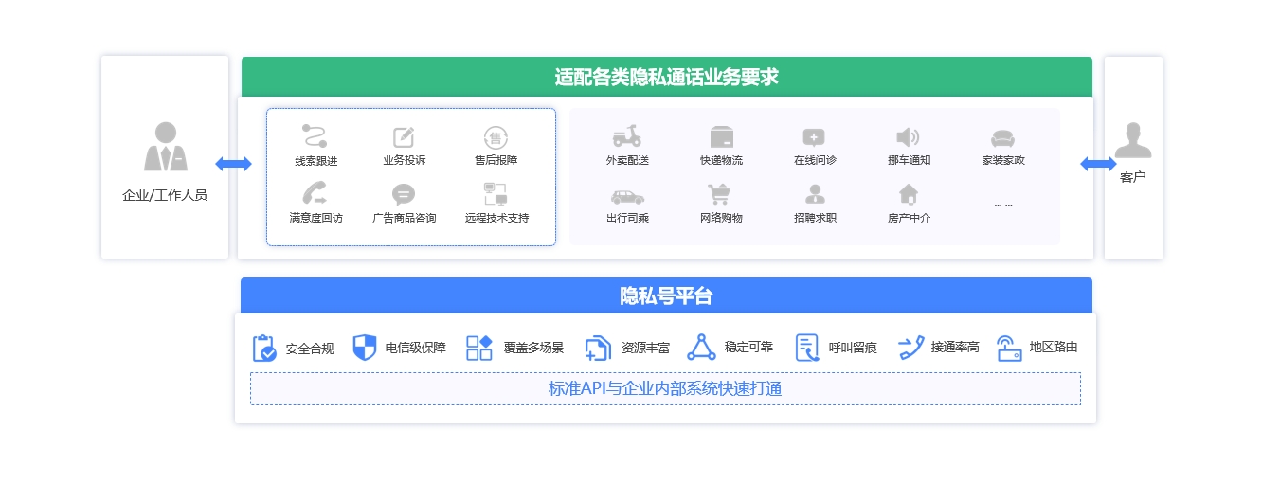Click the 标准API与企业内部系统快速打通 text box
The image size is (1262, 501).
click(x=665, y=388)
